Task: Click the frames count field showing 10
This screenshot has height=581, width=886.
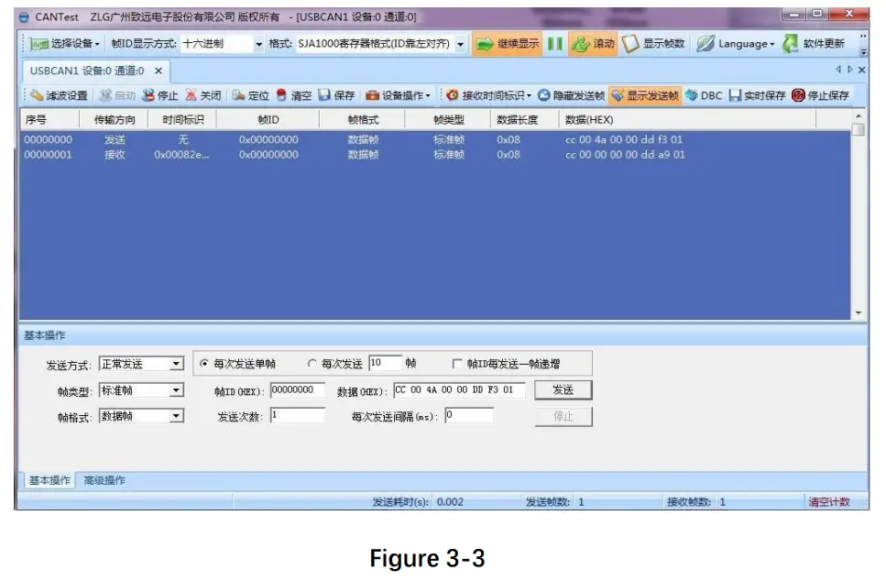Action: pos(386,363)
